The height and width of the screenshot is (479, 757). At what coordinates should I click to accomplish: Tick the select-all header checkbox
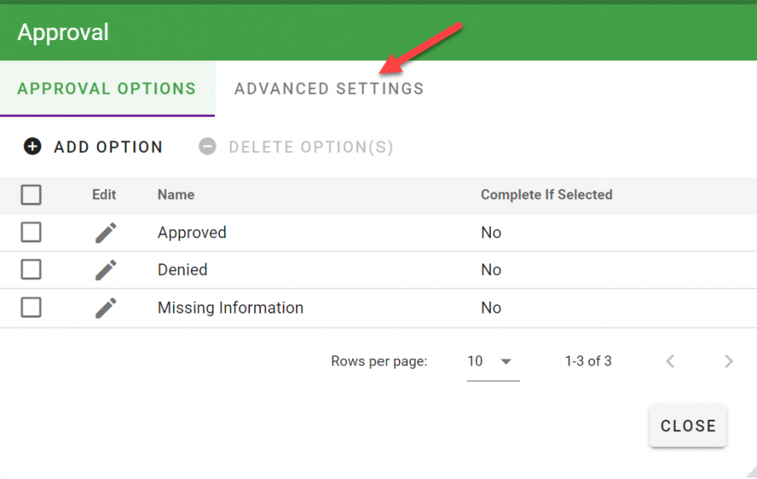31,195
